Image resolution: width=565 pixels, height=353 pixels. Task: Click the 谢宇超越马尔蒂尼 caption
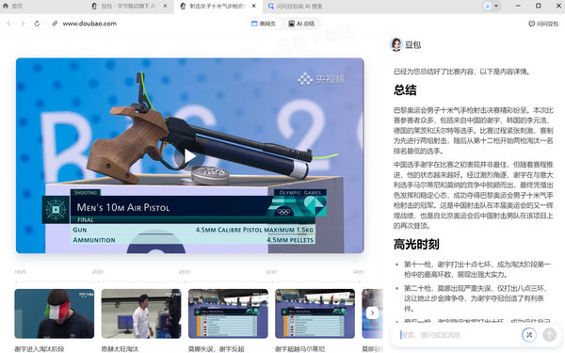tap(299, 348)
